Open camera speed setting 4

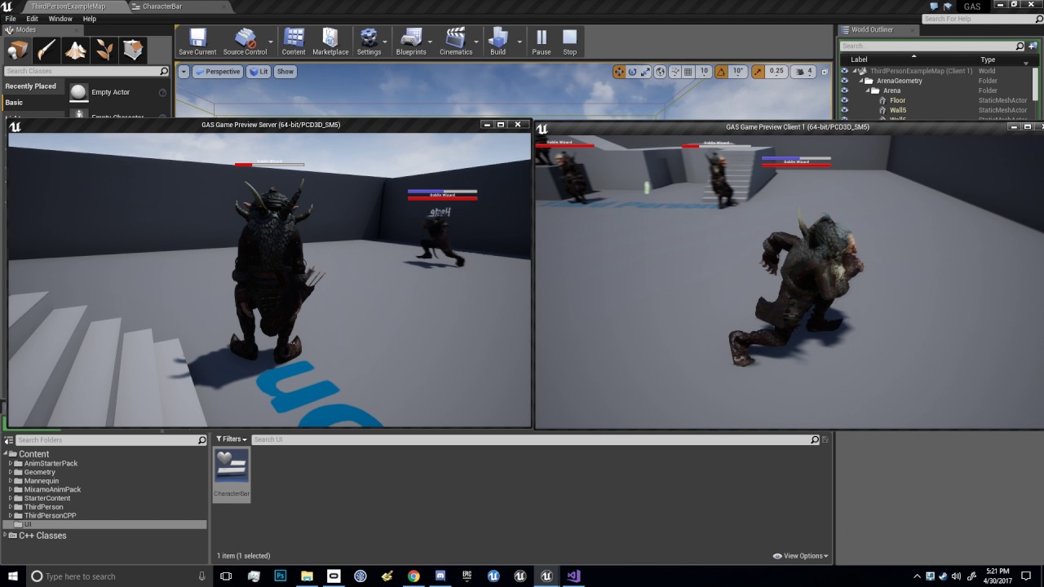803,72
